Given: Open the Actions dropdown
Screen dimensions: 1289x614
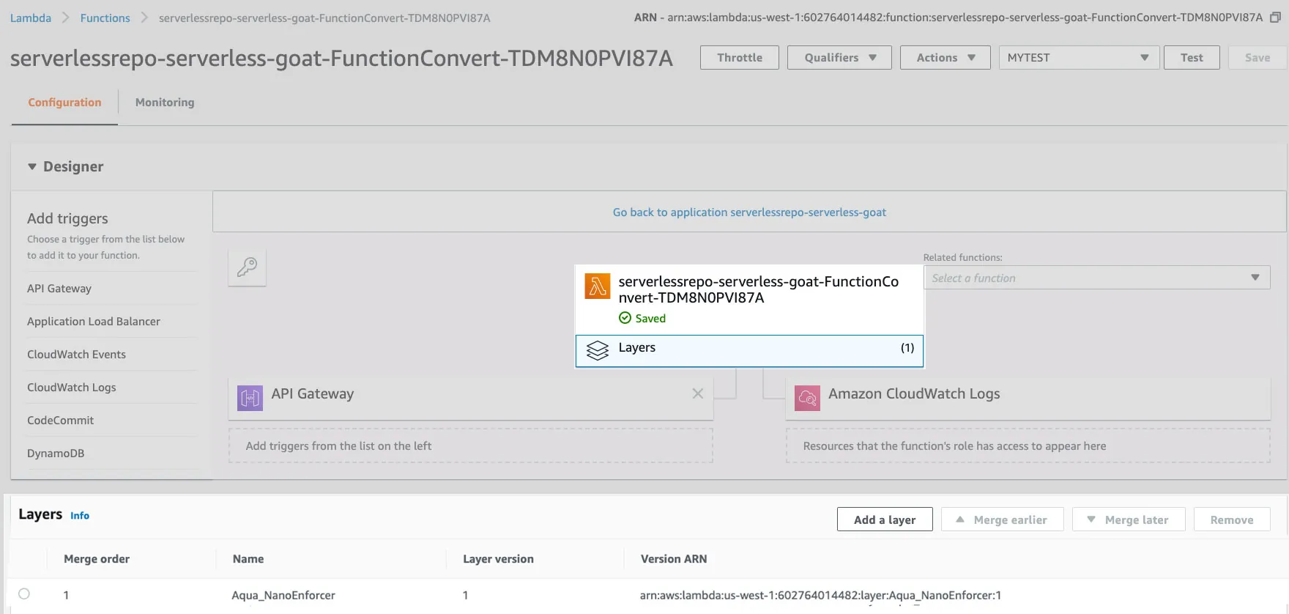Looking at the screenshot, I should click(x=945, y=58).
